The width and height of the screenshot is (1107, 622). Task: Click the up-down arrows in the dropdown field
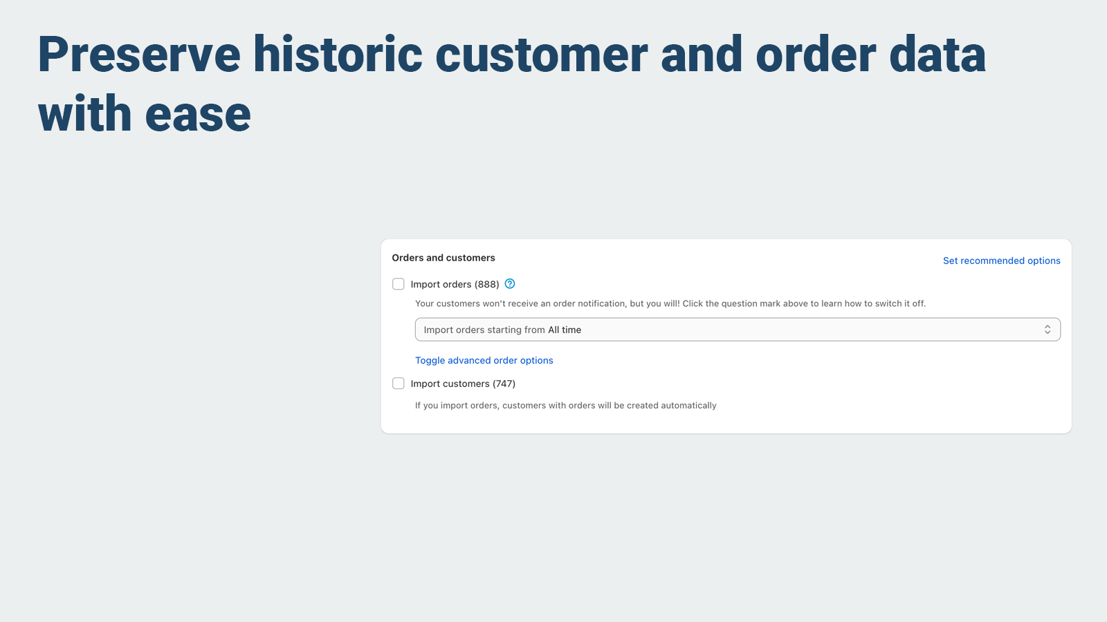pyautogui.click(x=1048, y=329)
